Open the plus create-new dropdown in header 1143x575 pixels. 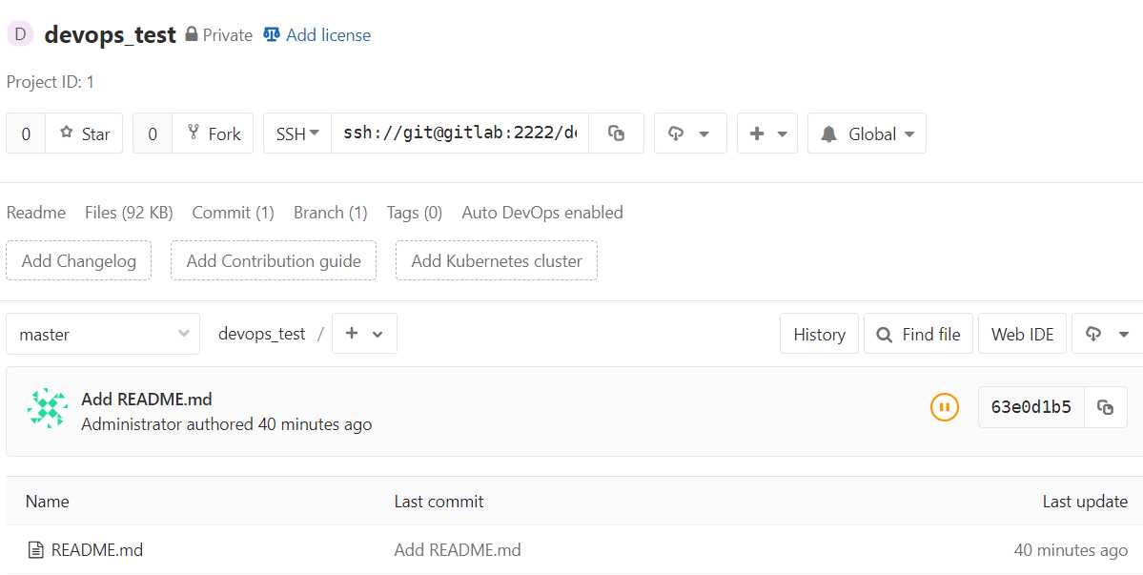point(767,133)
